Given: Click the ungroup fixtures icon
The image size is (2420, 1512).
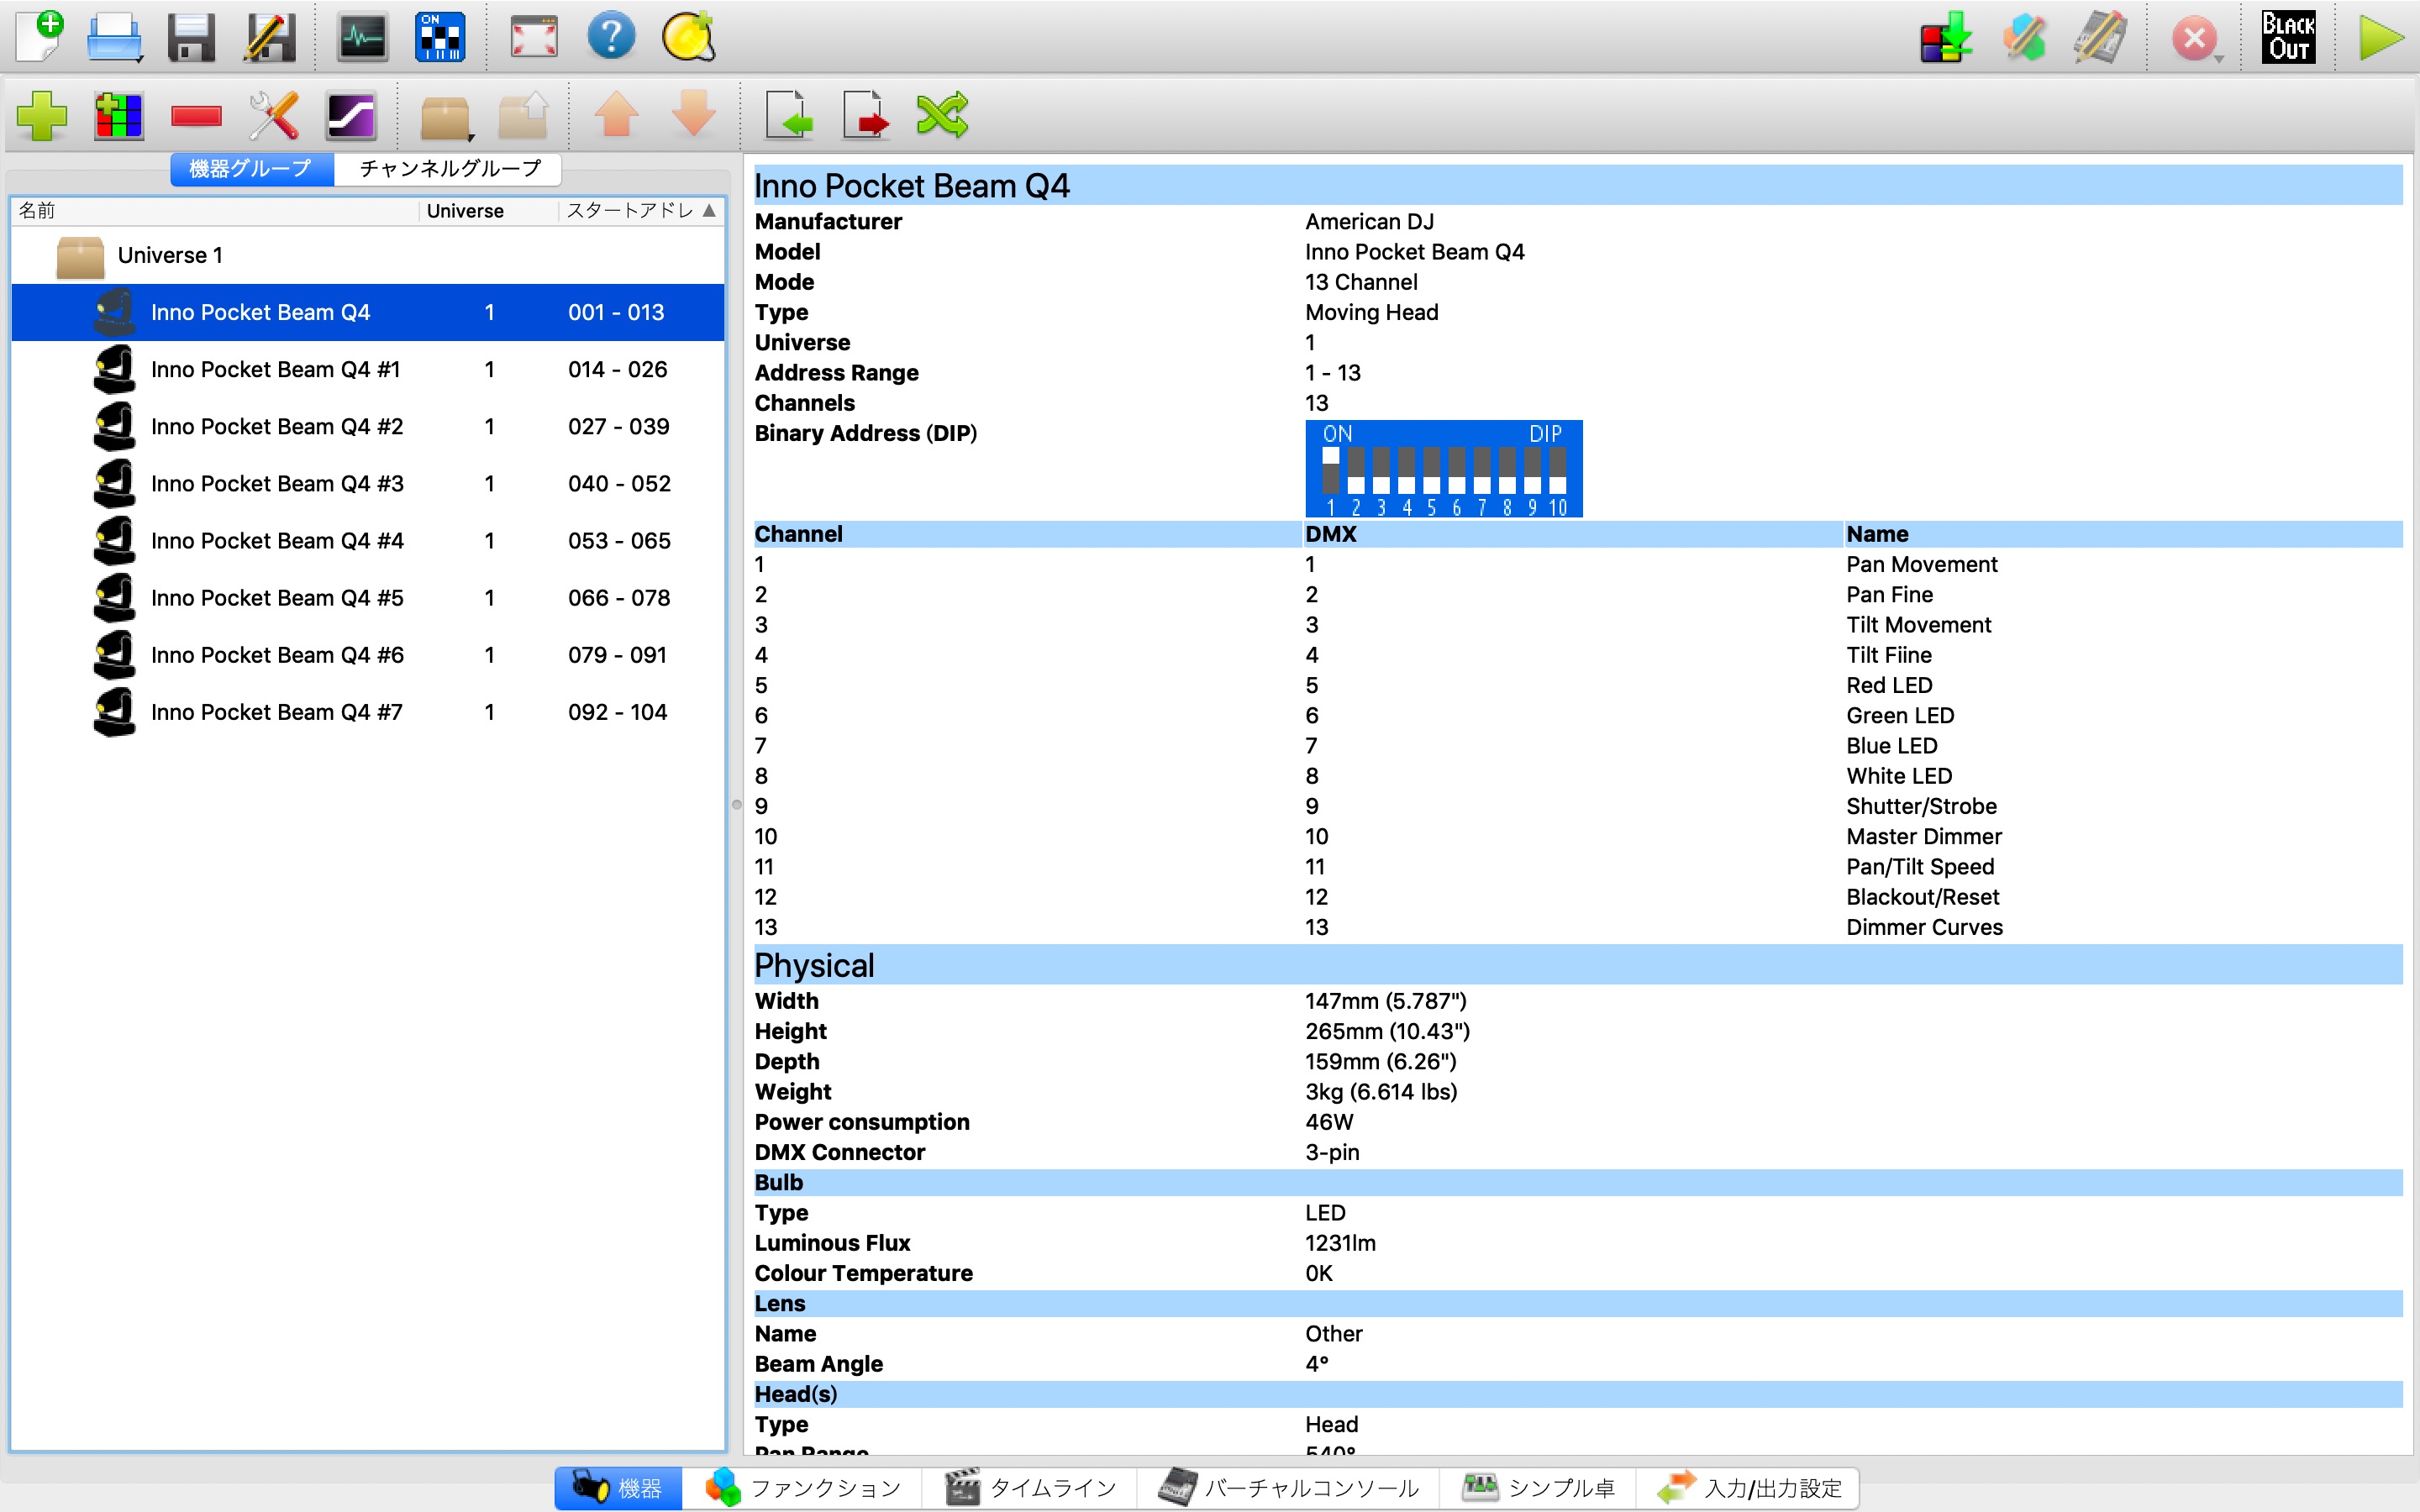Looking at the screenshot, I should [x=523, y=115].
